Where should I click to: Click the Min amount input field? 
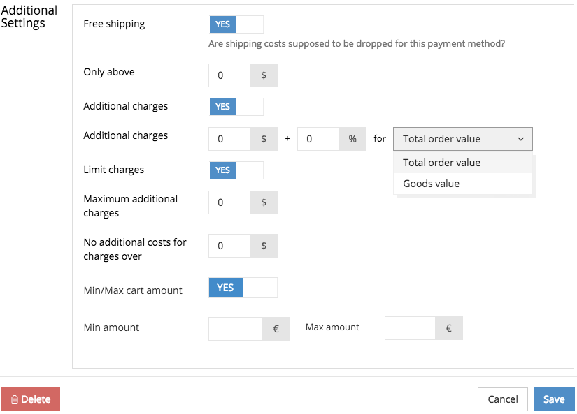point(236,329)
